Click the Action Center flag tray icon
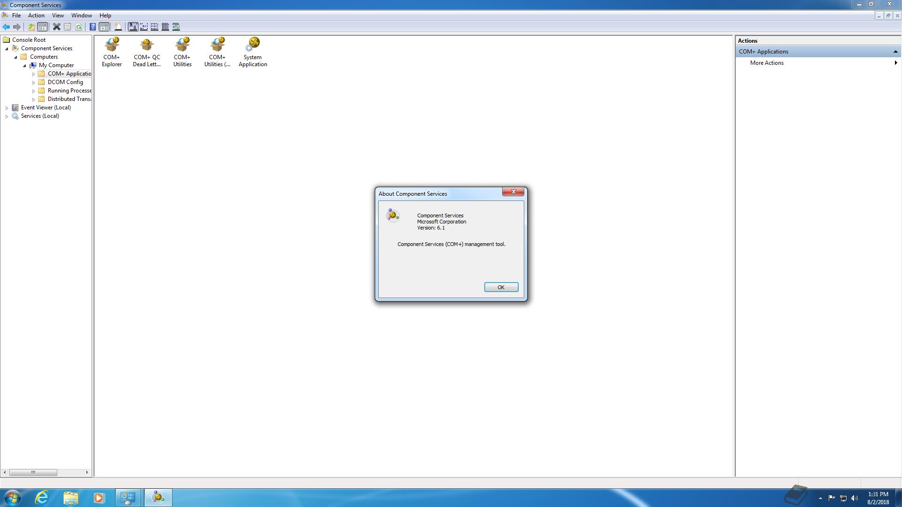902x507 pixels. (832, 498)
